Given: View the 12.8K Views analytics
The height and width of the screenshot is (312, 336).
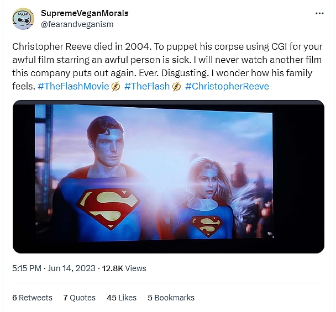Looking at the screenshot, I should (x=124, y=268).
